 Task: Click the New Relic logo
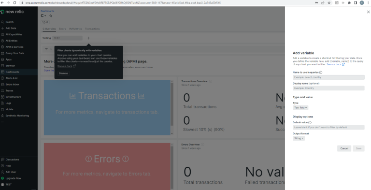pyautogui.click(x=12, y=12)
